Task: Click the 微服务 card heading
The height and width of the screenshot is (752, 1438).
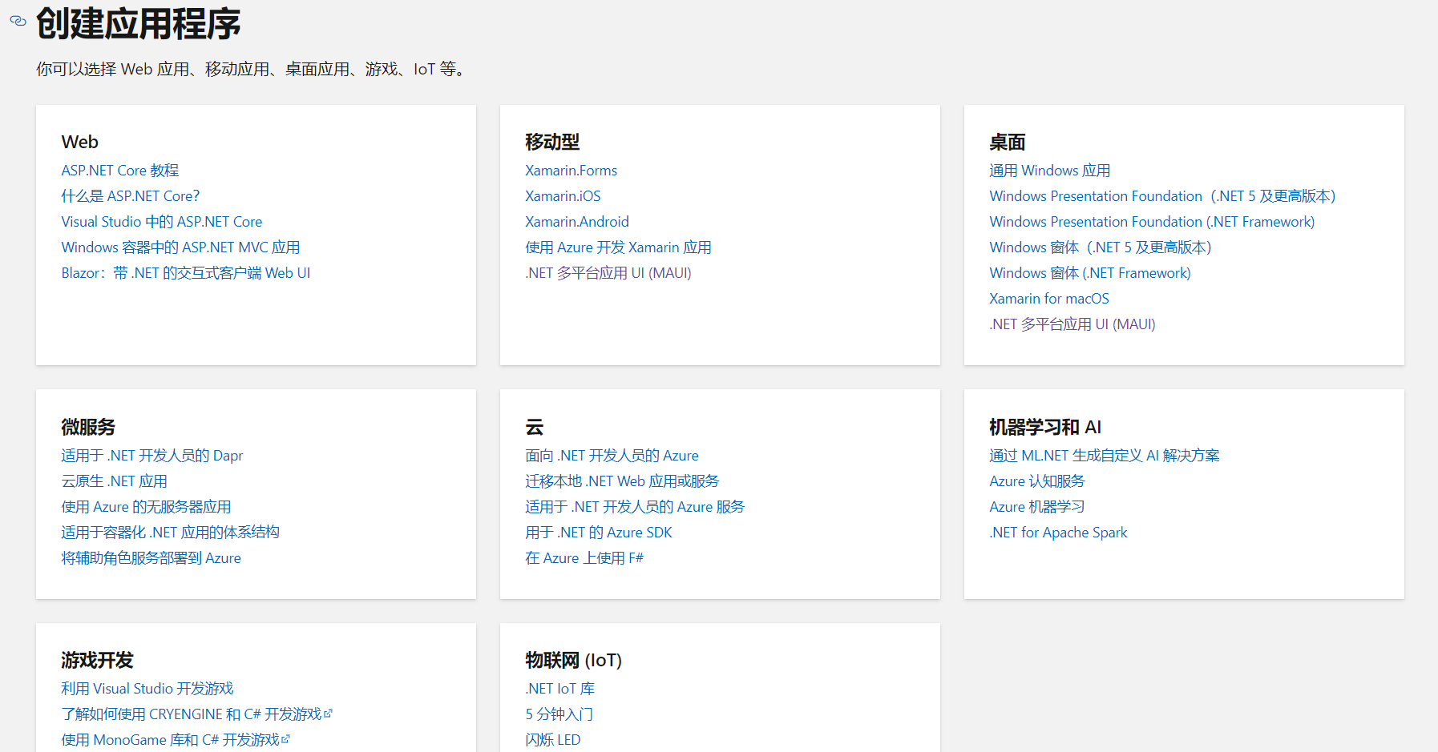Action: [88, 427]
